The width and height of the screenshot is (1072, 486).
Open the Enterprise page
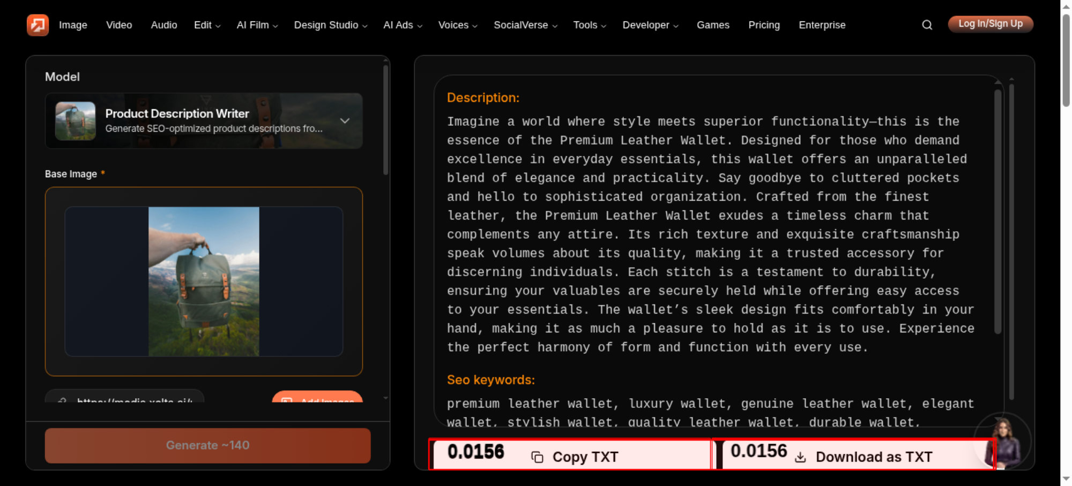(x=822, y=25)
